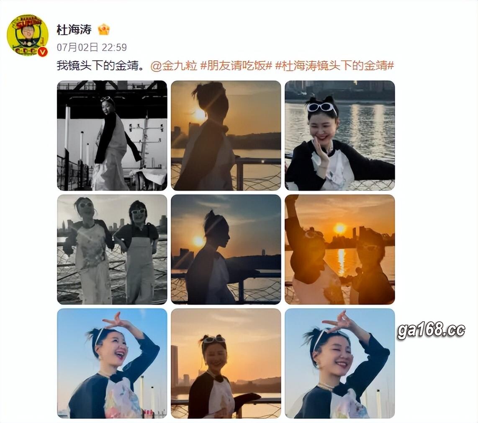Open the bottom-right smiling hand-pose photo

click(340, 363)
